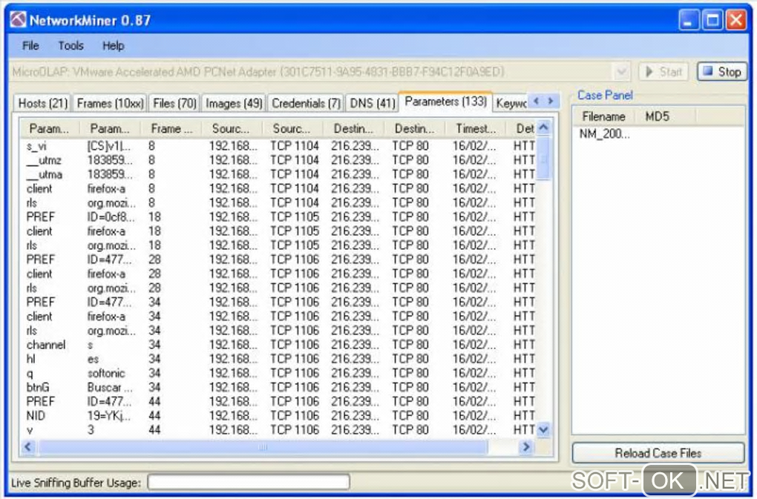Close the NetworkMiner window
757x499 pixels.
[735, 20]
